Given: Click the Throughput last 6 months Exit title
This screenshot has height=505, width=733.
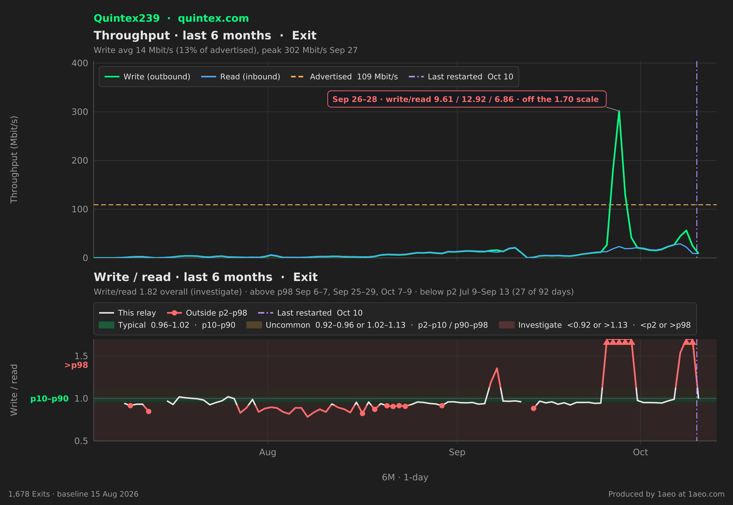Looking at the screenshot, I should (205, 36).
